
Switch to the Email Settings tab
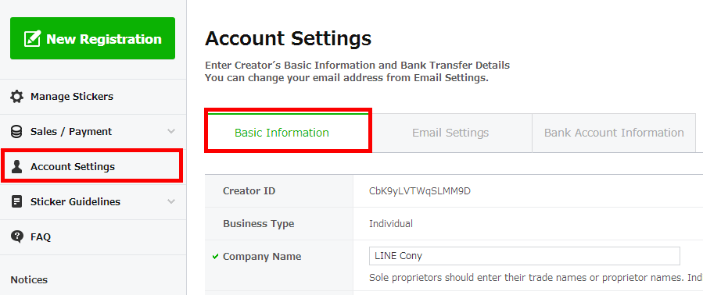[451, 133]
